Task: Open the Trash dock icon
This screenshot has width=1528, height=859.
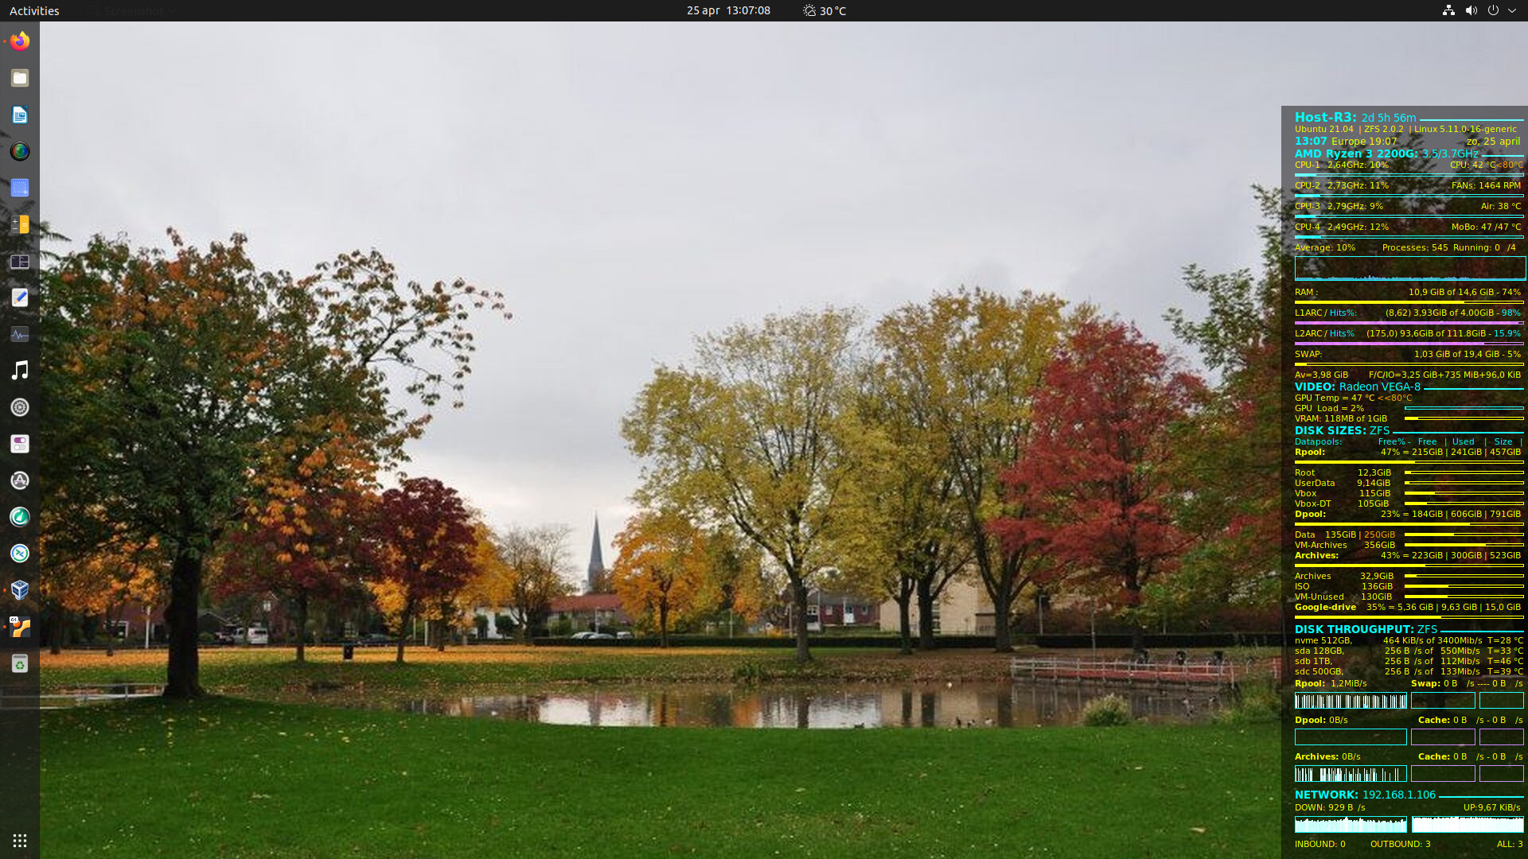Action: 20,663
